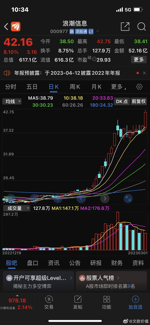Image resolution: width=150 pixels, height=325 pixels.
Task: Dismiss the annual report notice banner
Action: coord(144,73)
